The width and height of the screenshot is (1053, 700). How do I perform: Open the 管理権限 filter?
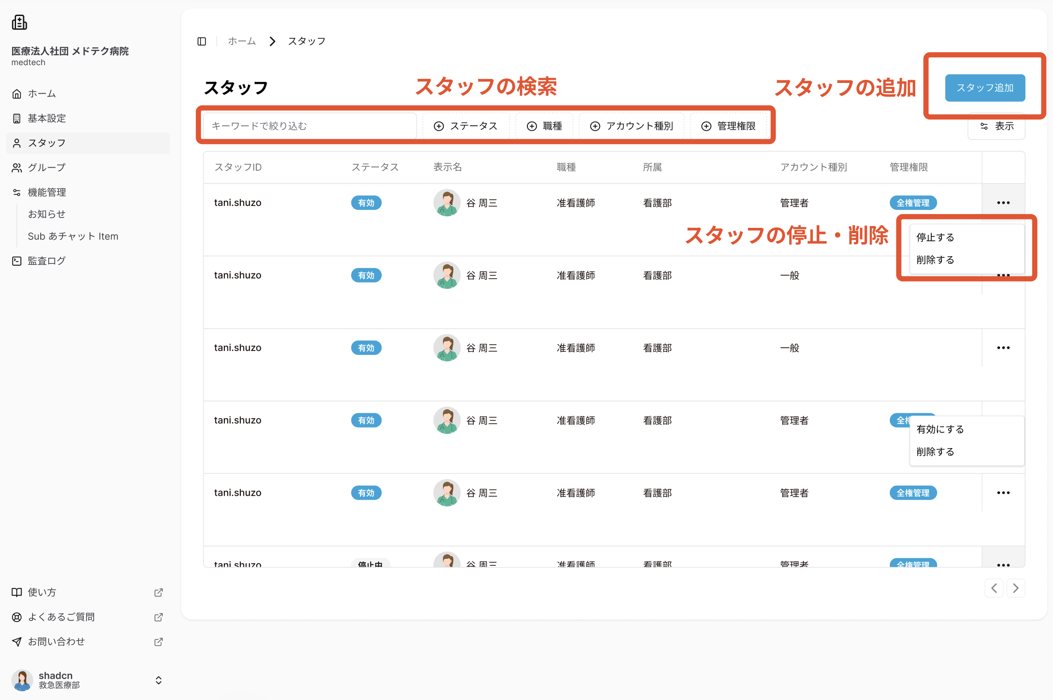point(728,126)
